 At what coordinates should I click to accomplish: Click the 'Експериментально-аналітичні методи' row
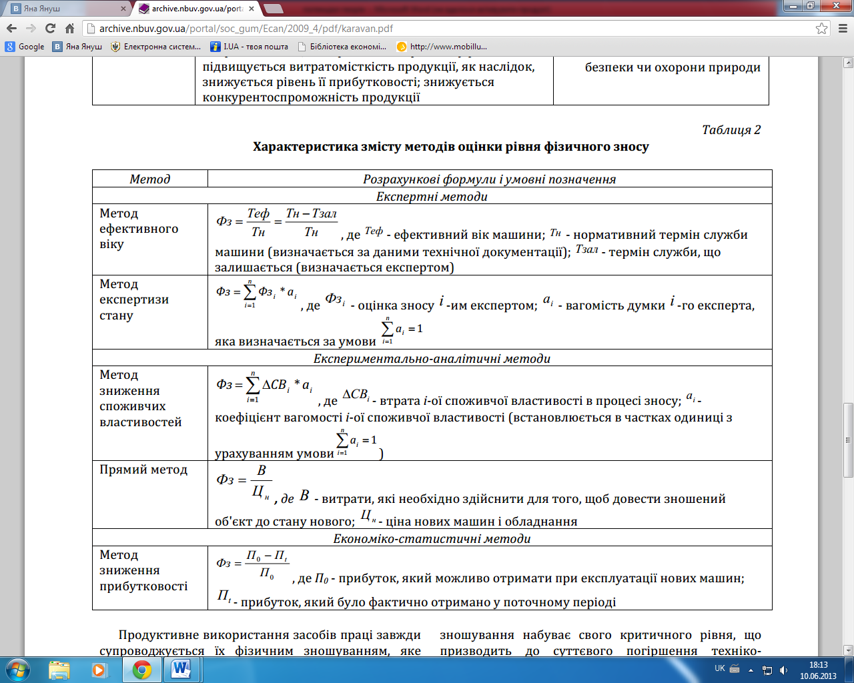point(432,358)
